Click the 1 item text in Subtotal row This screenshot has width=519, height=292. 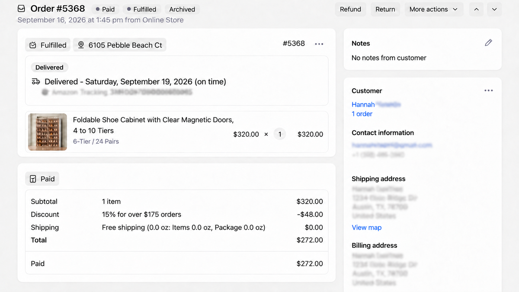point(111,202)
